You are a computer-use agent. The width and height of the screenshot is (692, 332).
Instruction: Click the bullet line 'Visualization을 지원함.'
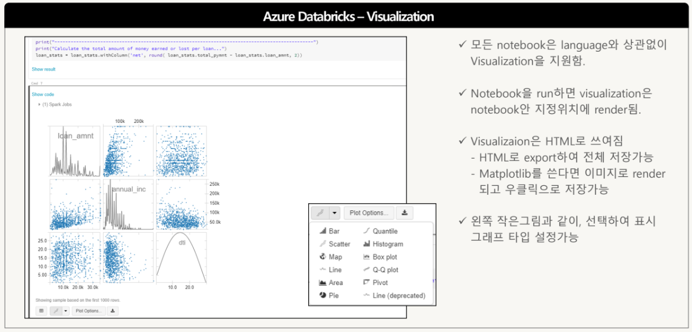528,61
